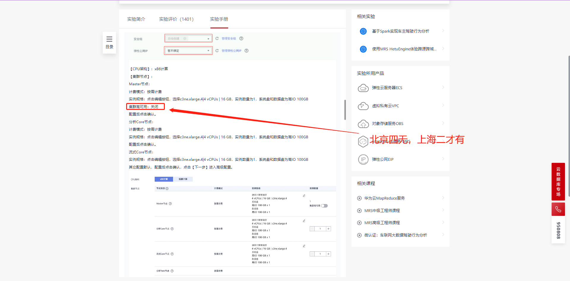Screen dimensions: 570x281
Task: Click refresh icon beside the 安全组 field
Action: point(217,38)
